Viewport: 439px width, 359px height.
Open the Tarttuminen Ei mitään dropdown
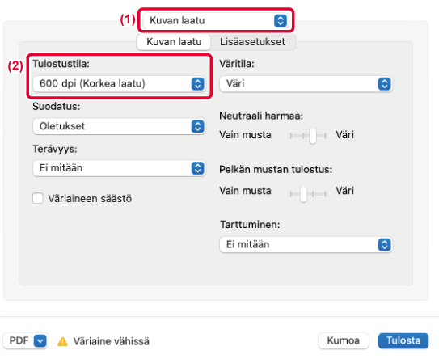[306, 244]
